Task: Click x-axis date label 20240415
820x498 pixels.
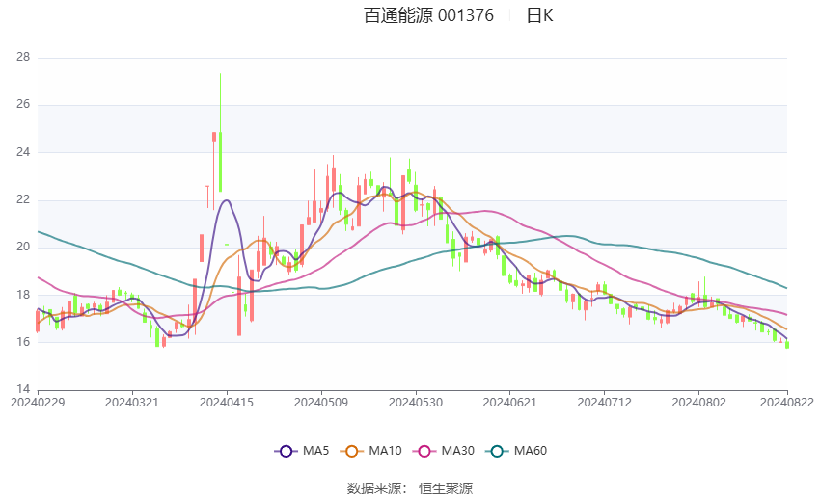Action: coord(227,403)
